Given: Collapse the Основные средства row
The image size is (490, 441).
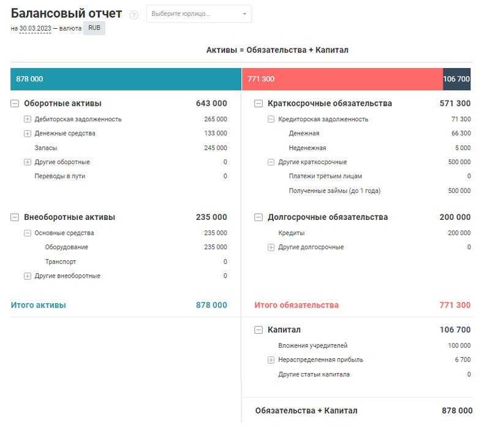Looking at the screenshot, I should [27, 233].
